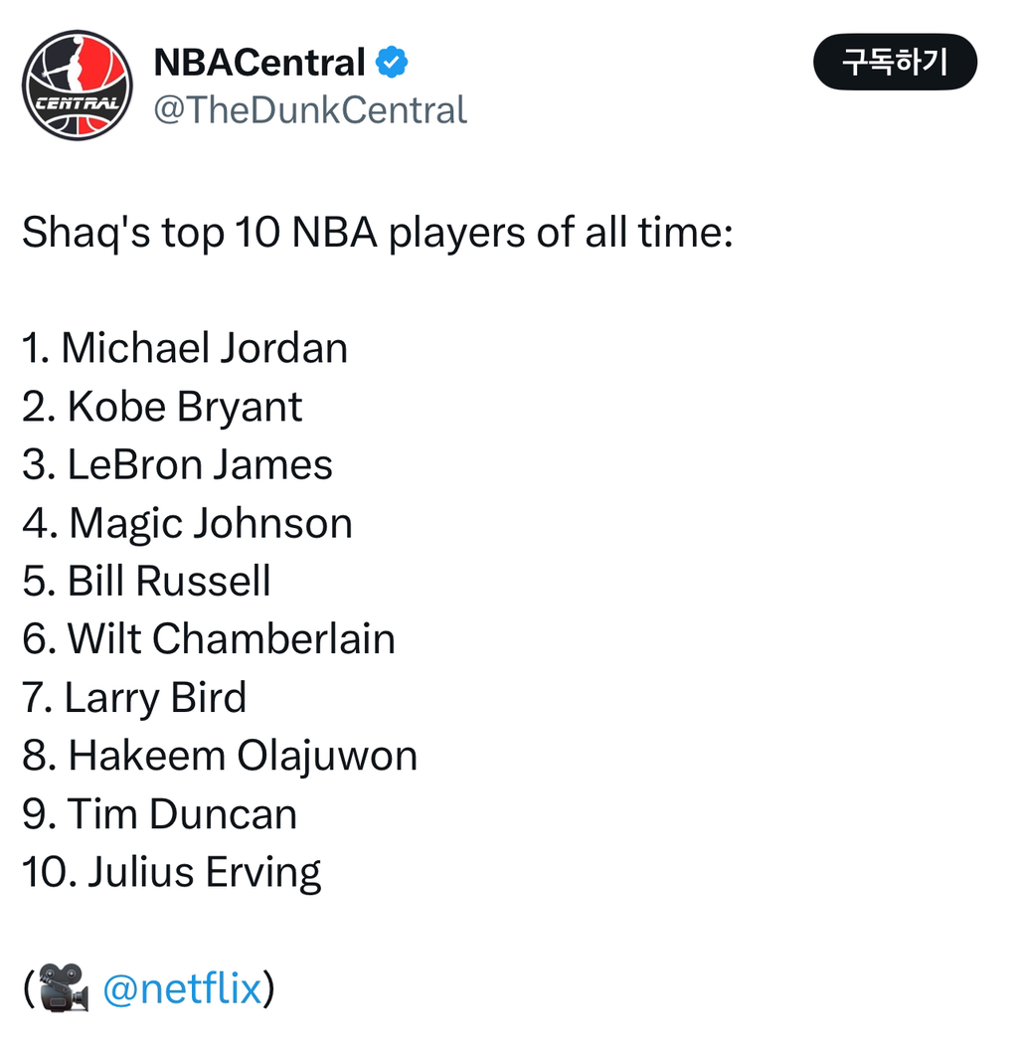Select the Julius Erving entry
This screenshot has height=1041, width=1018.
pyautogui.click(x=172, y=872)
